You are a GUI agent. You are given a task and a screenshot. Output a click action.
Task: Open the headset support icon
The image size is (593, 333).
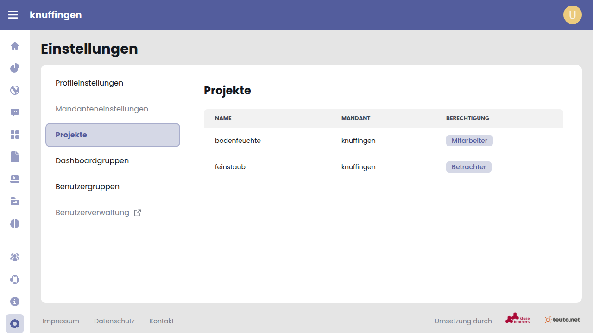[15, 279]
